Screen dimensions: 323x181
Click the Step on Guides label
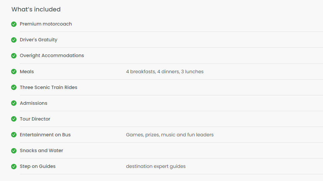[38, 166]
